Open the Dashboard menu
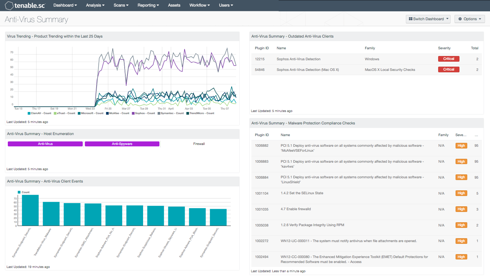490x280 pixels. point(65,5)
